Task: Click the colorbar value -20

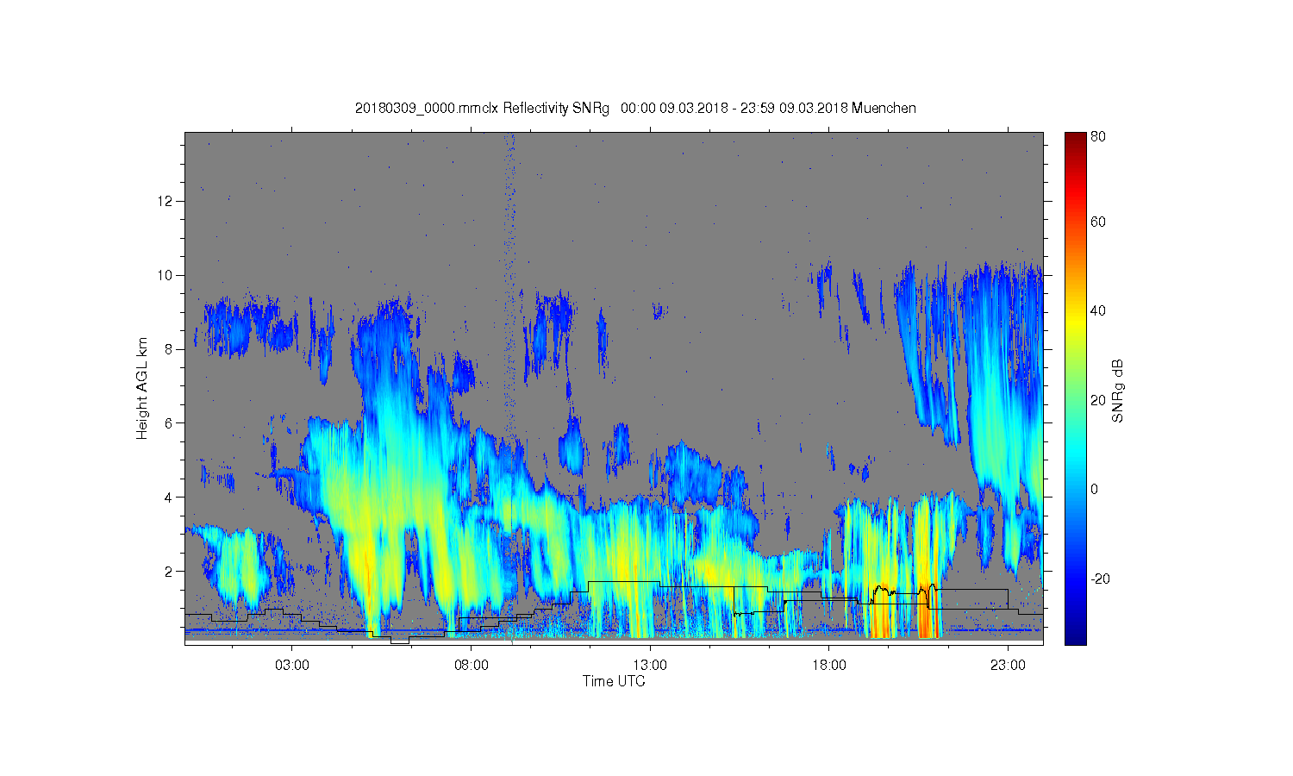Action: (1100, 579)
